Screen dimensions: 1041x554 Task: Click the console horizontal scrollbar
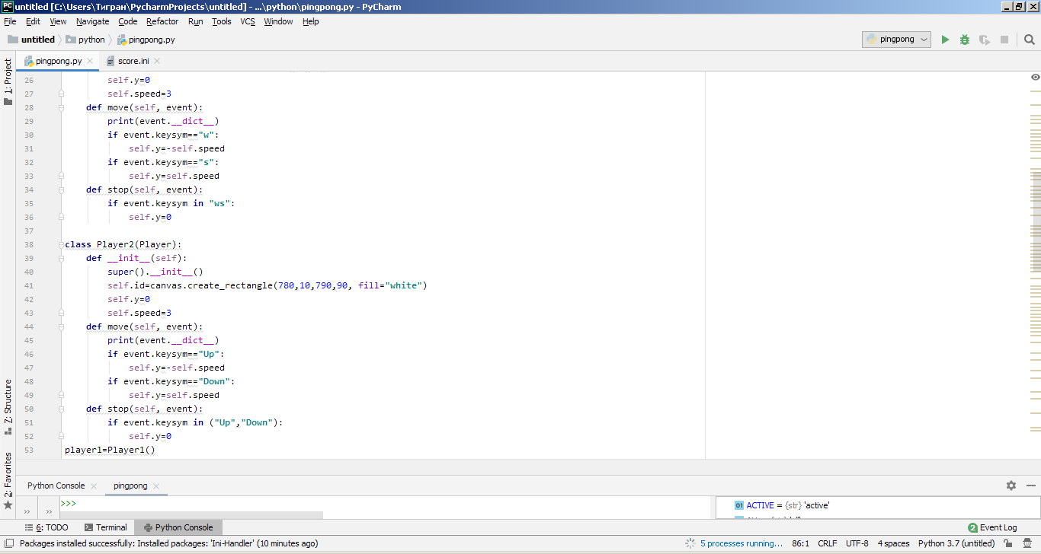pos(191,515)
